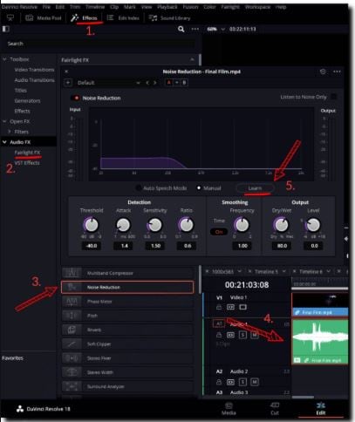
Task: Select the Soft Clipper effect
Action: click(127, 344)
